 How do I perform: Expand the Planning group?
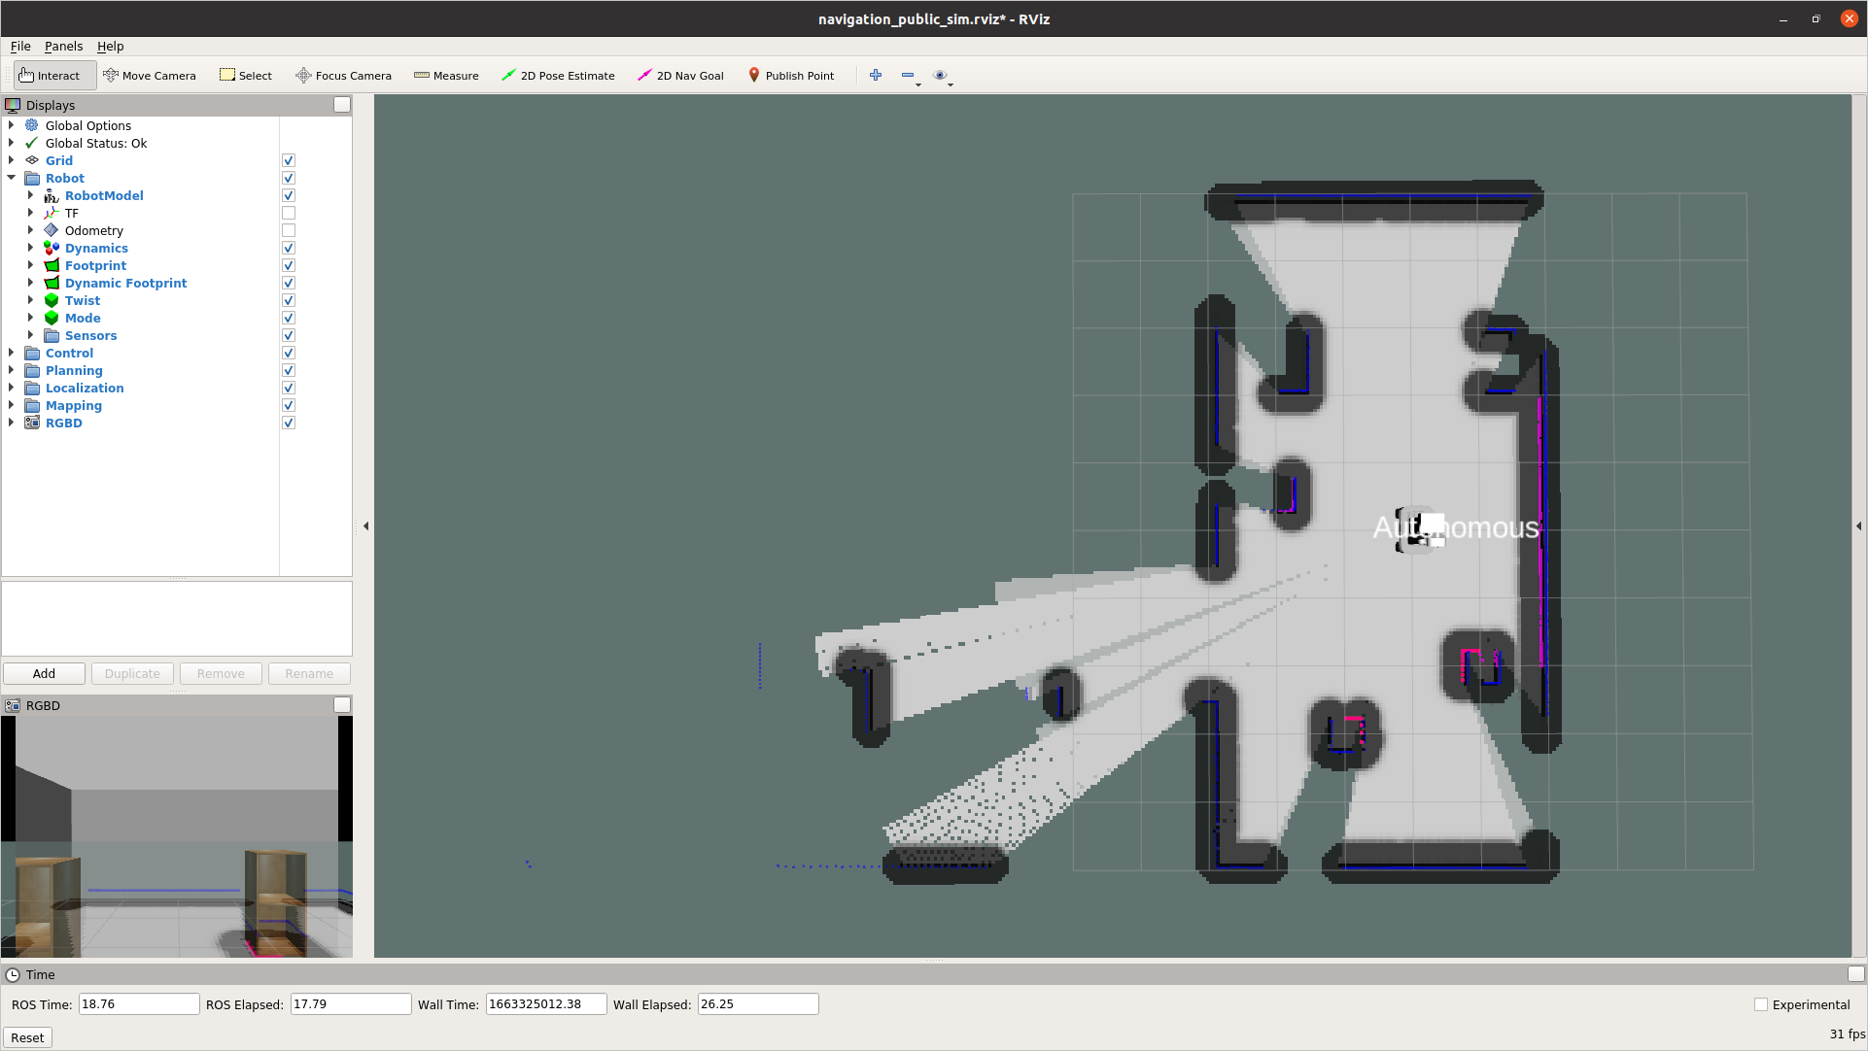click(11, 370)
